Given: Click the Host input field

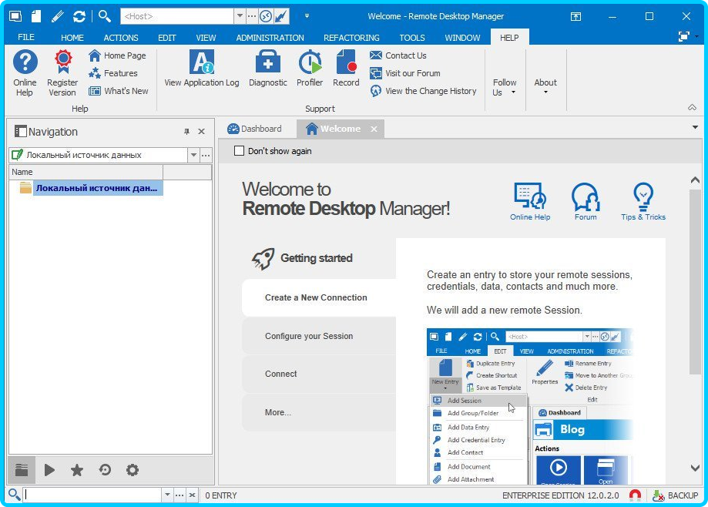Looking at the screenshot, I should coord(177,16).
